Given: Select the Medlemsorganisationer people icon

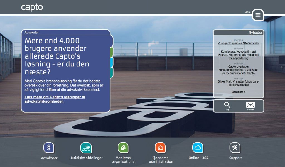Looking at the screenshot, I should [x=123, y=148].
